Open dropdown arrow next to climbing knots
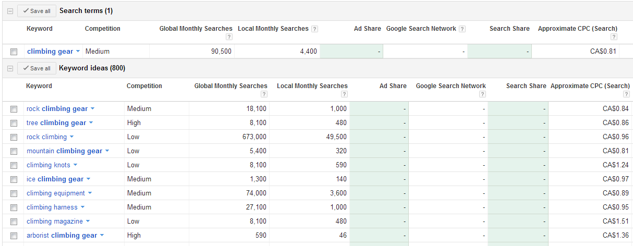633x246 pixels. coord(75,165)
